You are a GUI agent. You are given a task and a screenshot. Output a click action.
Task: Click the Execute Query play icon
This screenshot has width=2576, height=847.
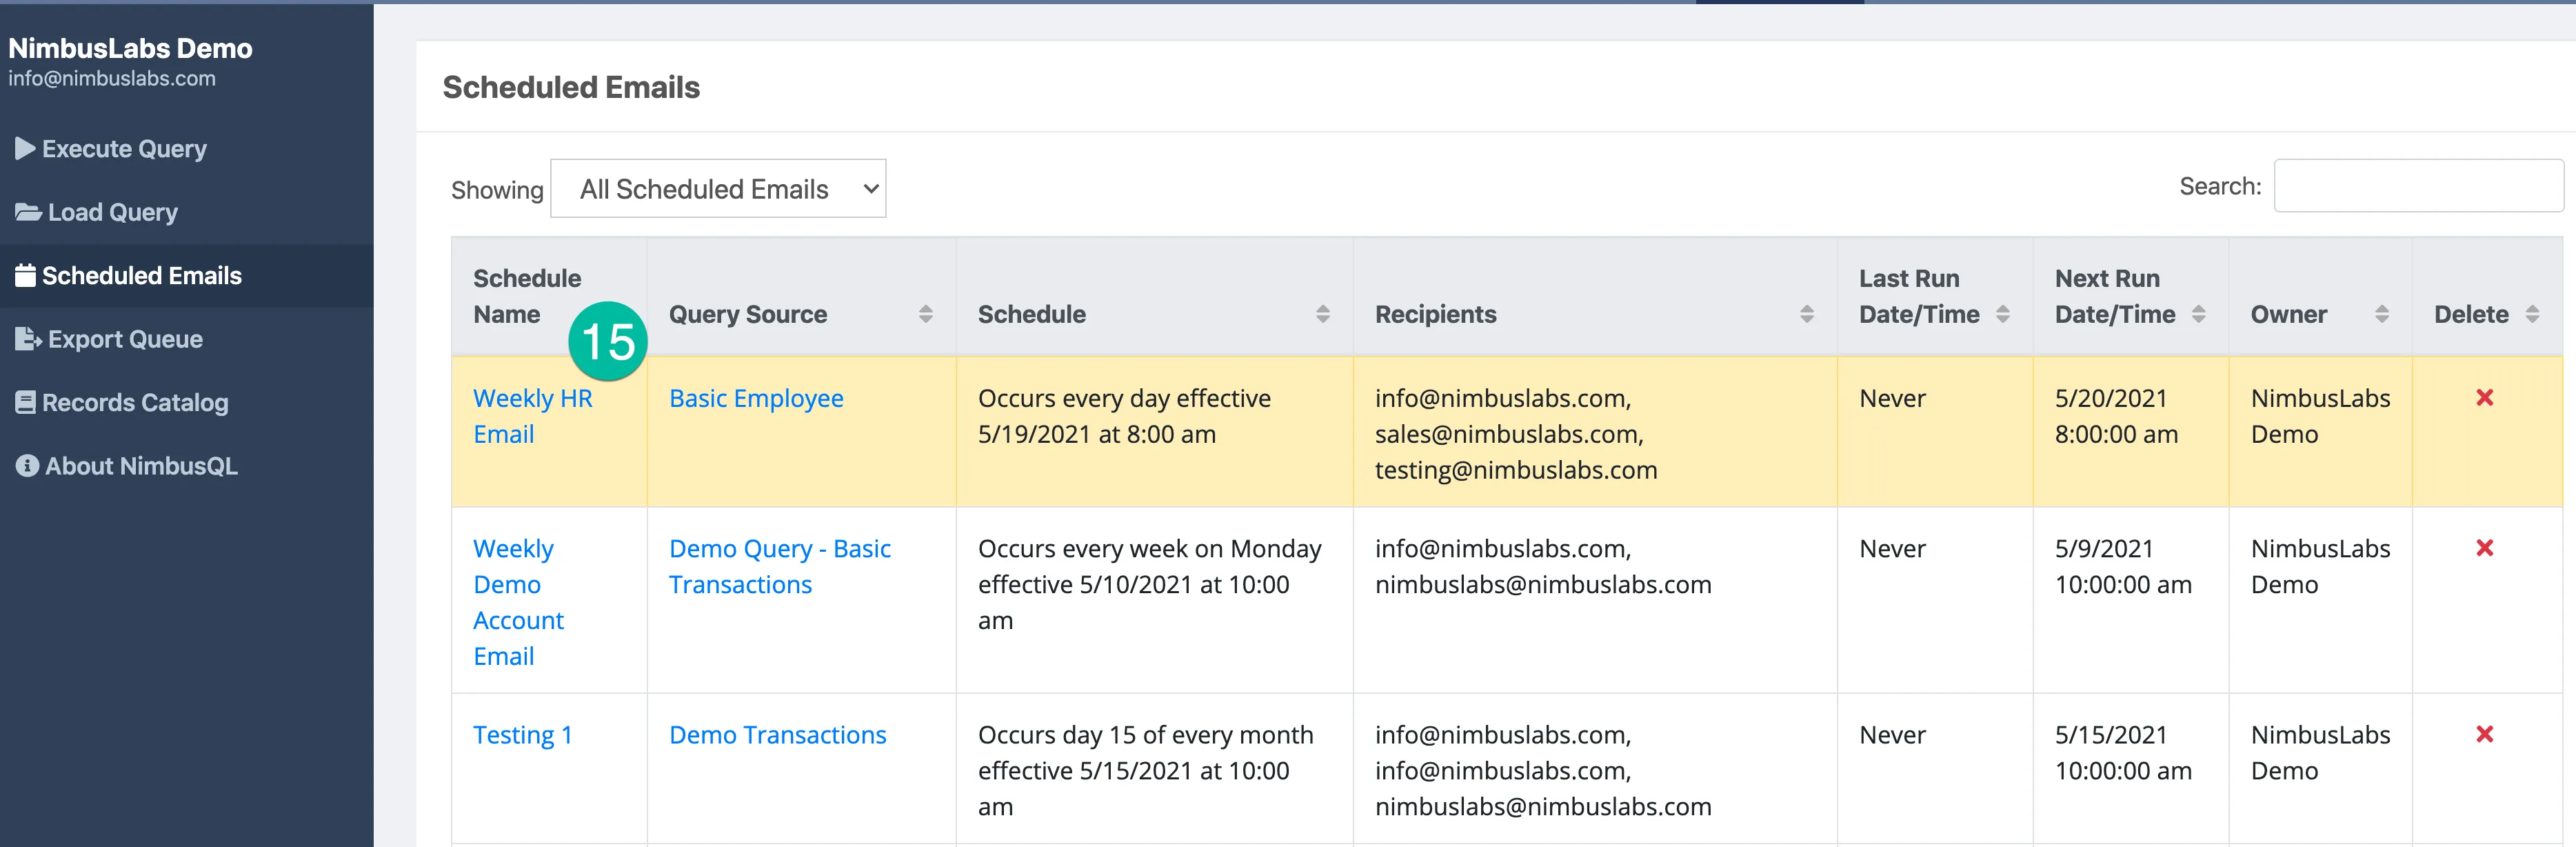[25, 149]
